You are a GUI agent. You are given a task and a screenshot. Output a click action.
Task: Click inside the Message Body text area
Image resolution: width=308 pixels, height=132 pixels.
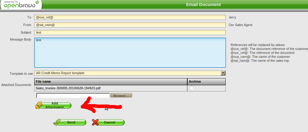click(x=130, y=53)
